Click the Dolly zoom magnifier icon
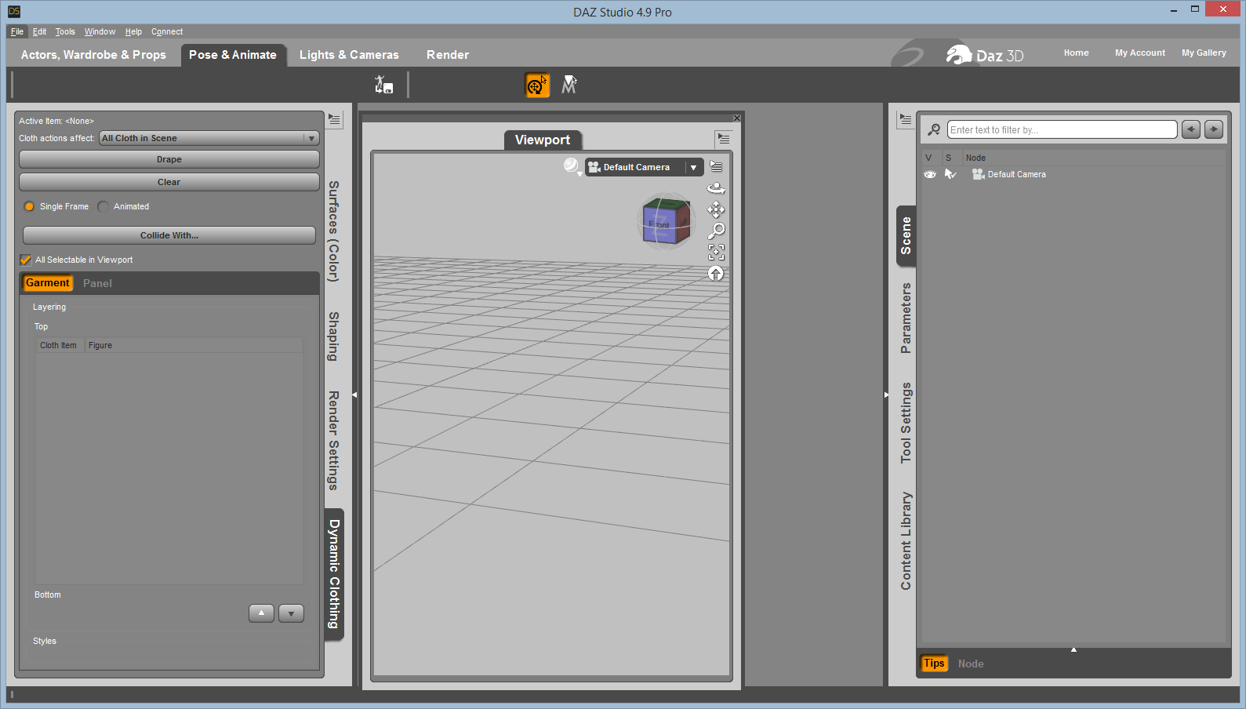1246x709 pixels. 716,231
